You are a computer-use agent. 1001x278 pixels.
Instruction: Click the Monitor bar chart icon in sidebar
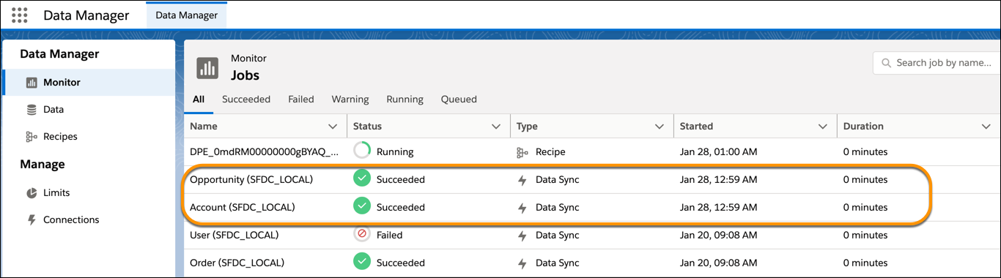(x=32, y=83)
